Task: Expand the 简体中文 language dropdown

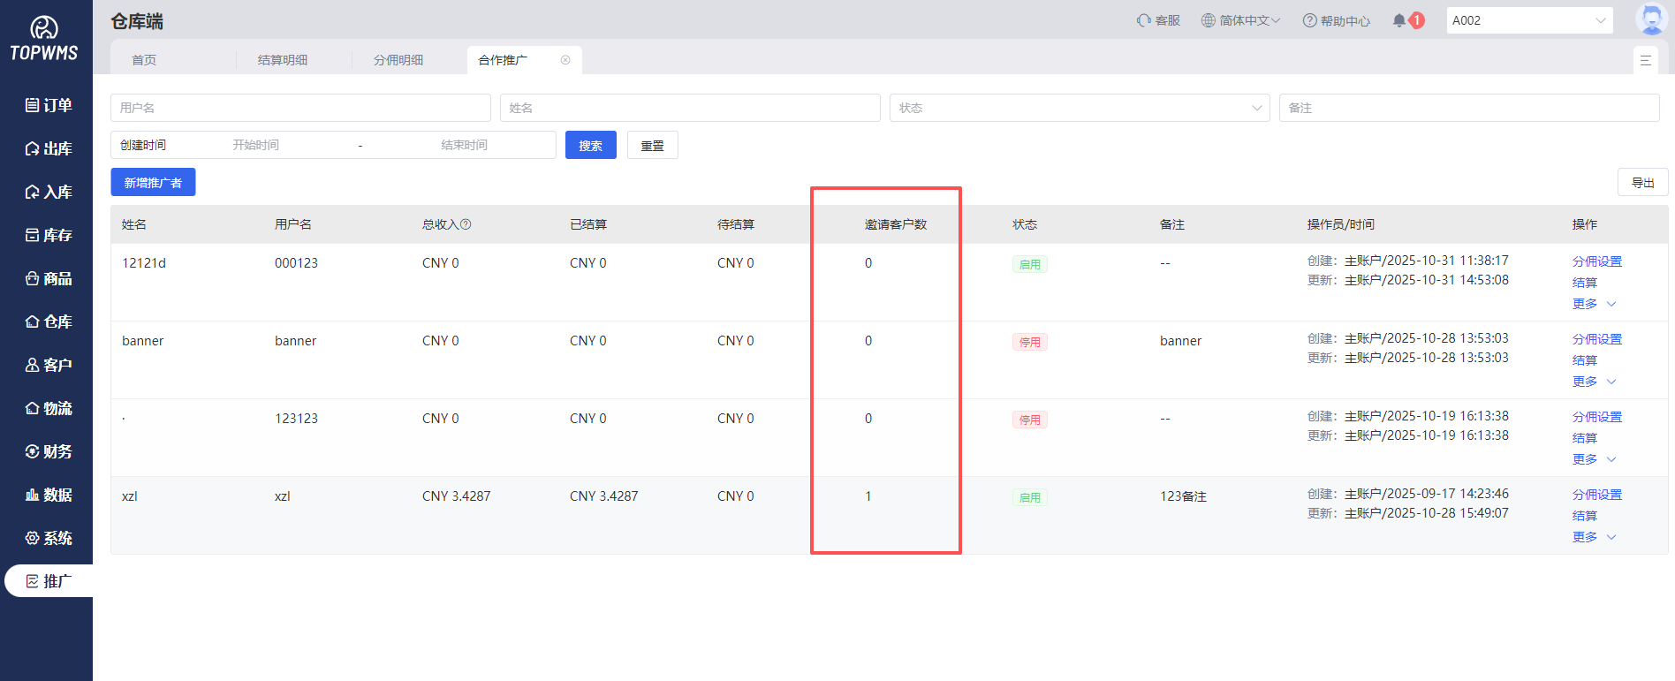Action: click(1241, 20)
